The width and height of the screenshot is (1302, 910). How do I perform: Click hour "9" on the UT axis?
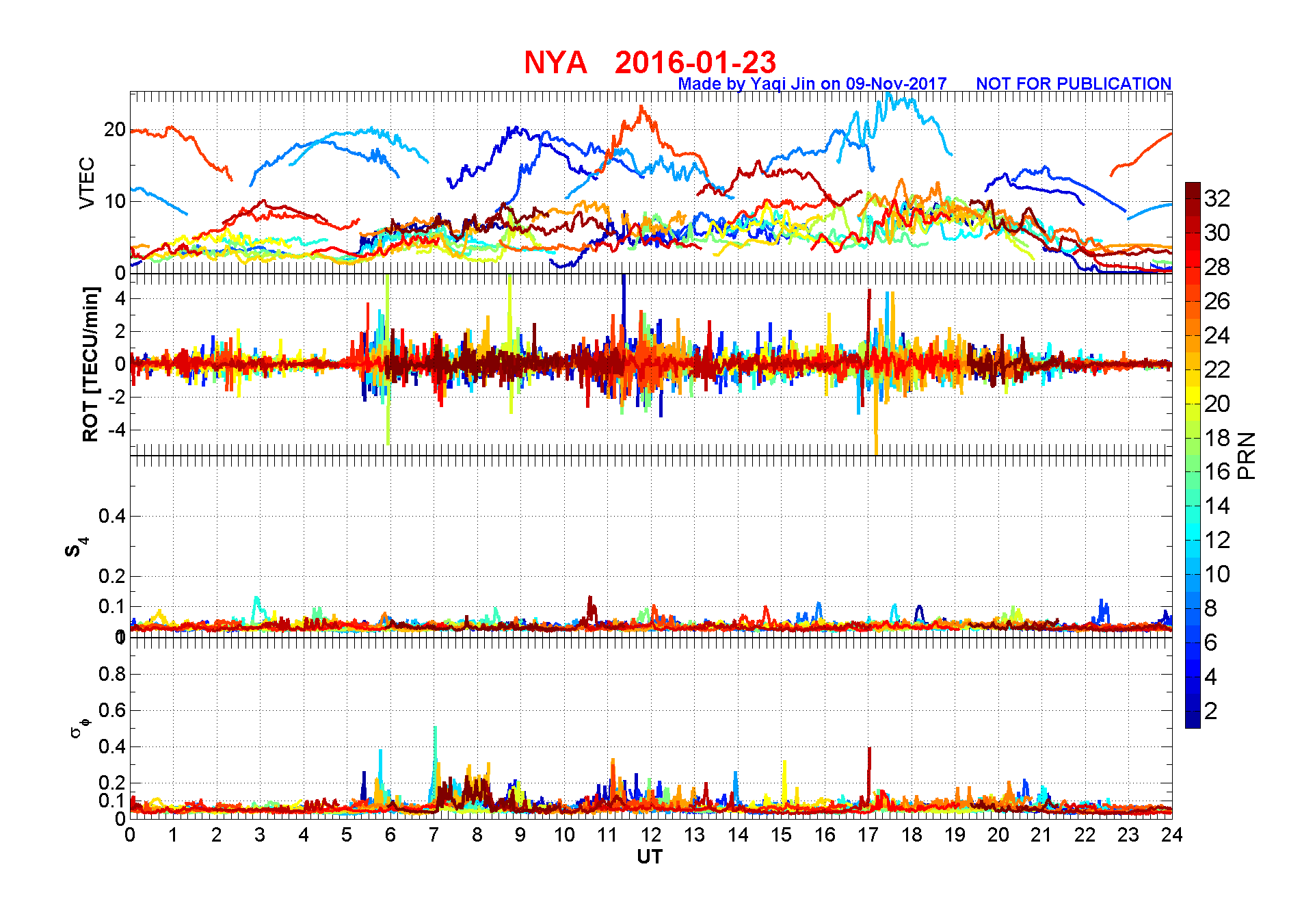click(x=520, y=835)
